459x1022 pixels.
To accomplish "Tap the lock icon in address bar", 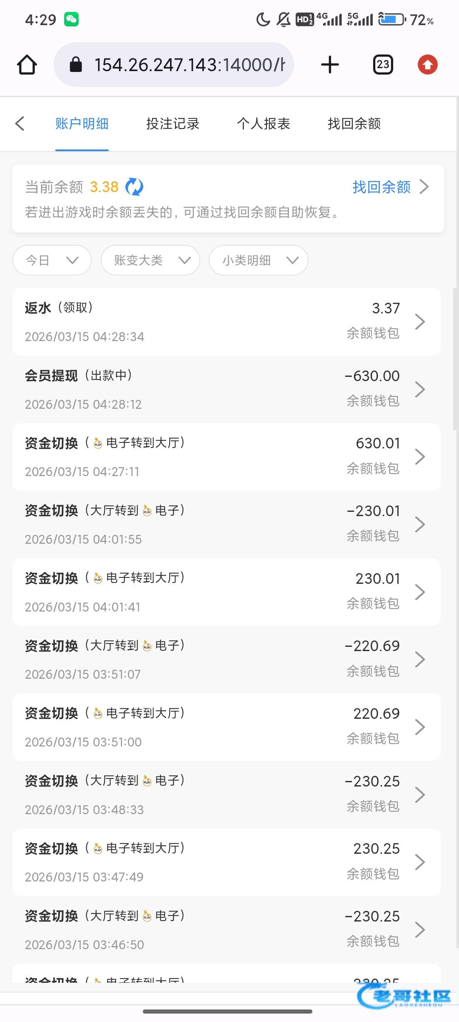I will click(76, 65).
